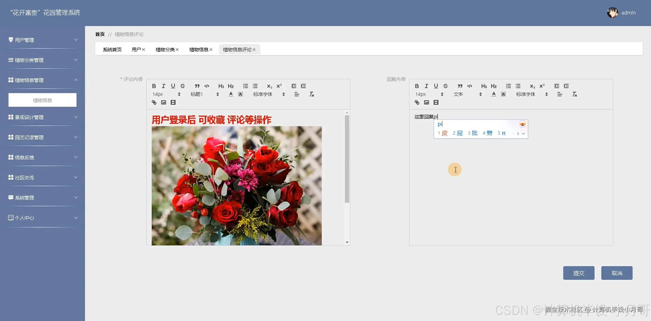Click the 取消 cancel button

tap(617, 273)
